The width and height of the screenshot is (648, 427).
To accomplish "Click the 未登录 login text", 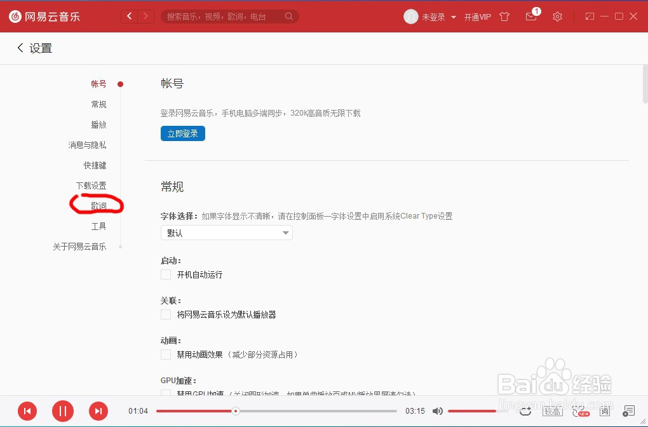I will point(433,17).
